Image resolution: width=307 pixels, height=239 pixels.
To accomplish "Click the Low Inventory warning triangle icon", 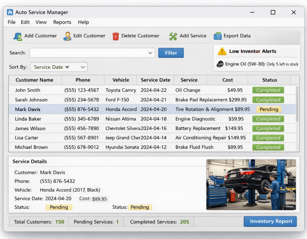I will pyautogui.click(x=222, y=51).
